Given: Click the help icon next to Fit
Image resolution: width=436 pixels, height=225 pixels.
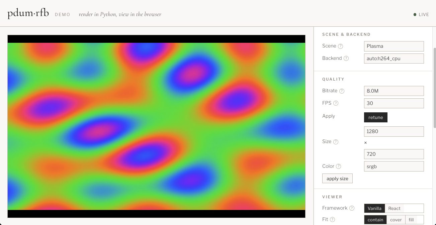Looking at the screenshot, I should pos(333,220).
